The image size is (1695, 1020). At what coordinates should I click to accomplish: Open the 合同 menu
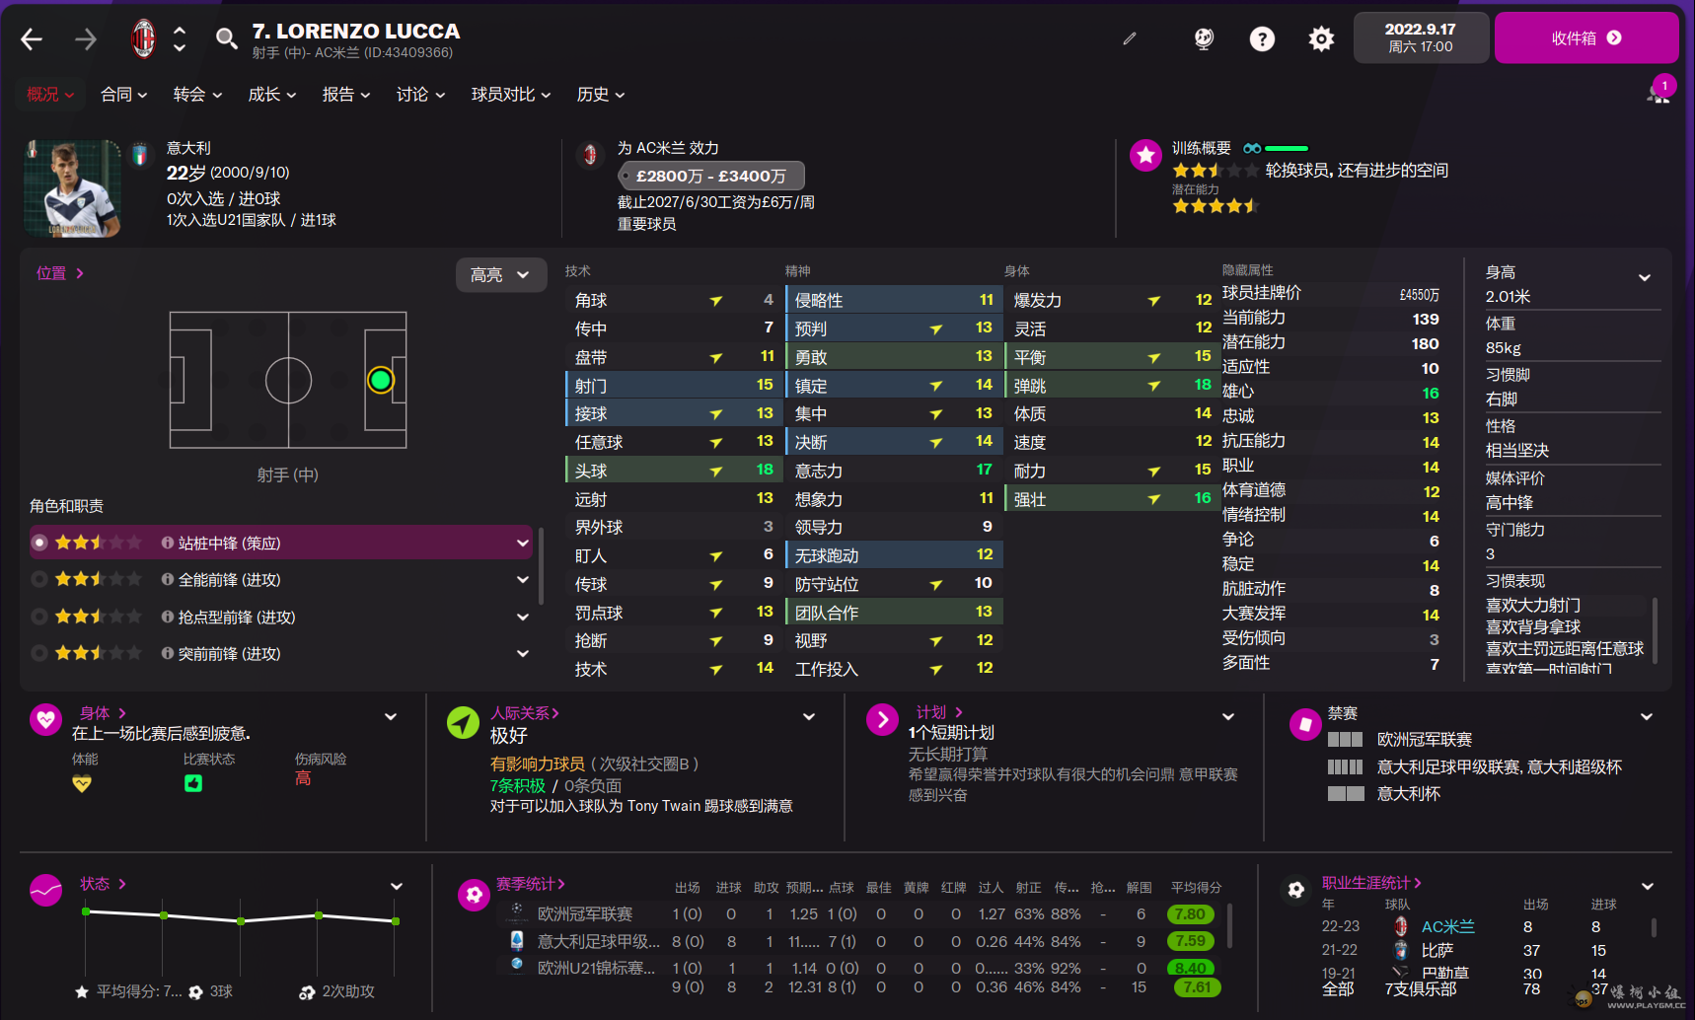[x=124, y=95]
